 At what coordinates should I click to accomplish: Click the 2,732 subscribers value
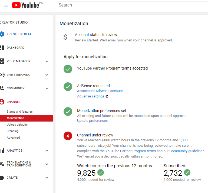point(173,173)
